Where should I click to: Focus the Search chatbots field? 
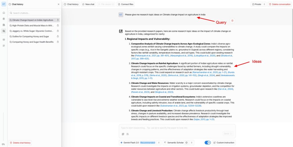(x=34, y=13)
